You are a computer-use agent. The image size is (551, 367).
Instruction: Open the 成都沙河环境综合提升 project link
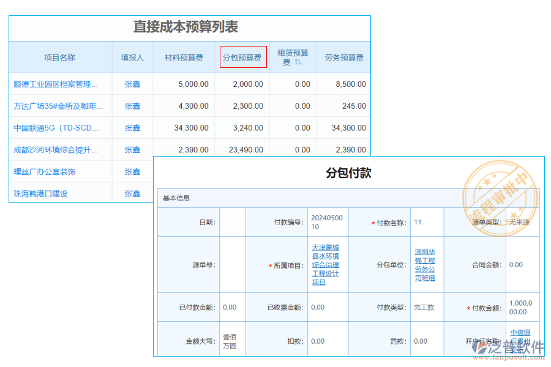pyautogui.click(x=55, y=150)
